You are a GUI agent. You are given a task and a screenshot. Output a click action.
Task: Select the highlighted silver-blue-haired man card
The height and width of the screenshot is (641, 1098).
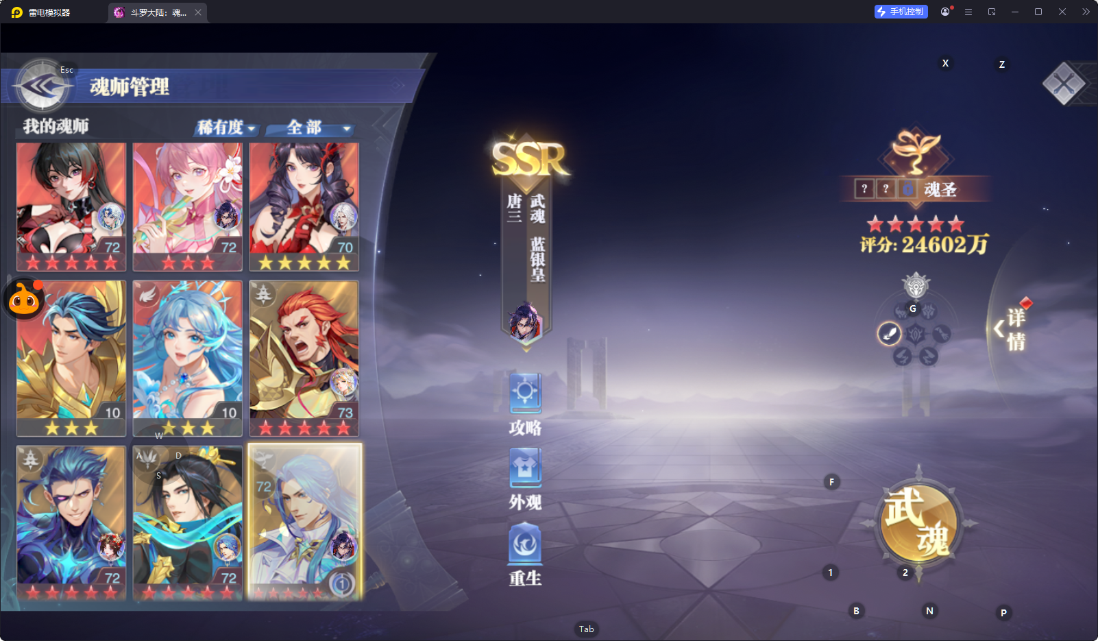(x=305, y=522)
